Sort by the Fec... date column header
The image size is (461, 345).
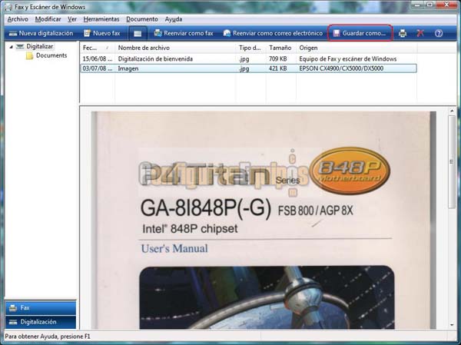(98, 48)
